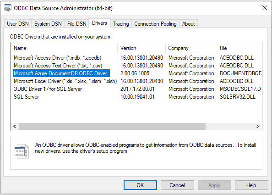Switch to the About tab
This screenshot has width=272, height=195.
coord(188,24)
